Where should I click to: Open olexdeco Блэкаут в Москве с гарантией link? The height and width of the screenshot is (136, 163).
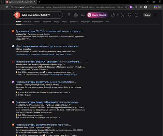43,125
